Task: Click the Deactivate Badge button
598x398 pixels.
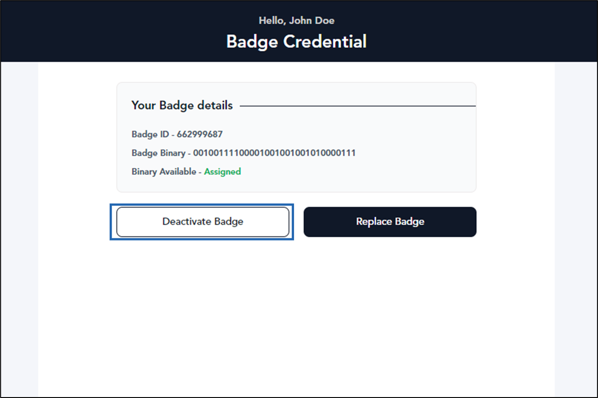Action: (203, 222)
